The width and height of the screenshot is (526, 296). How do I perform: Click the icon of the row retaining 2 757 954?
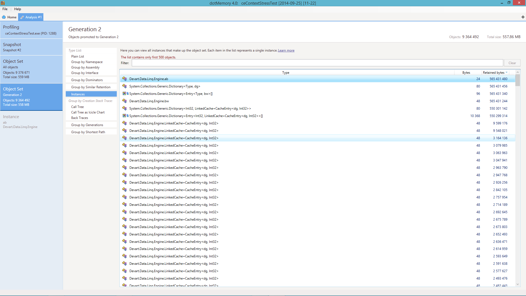tap(124, 197)
